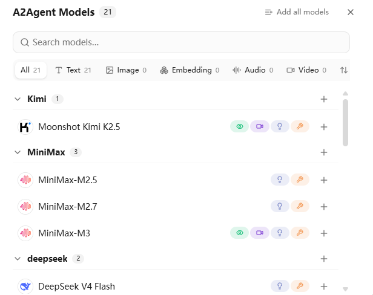Image resolution: width=373 pixels, height=295 pixels.
Task: Click the vision eye badge for Moonshot Kimi K2.5
Action: click(240, 126)
